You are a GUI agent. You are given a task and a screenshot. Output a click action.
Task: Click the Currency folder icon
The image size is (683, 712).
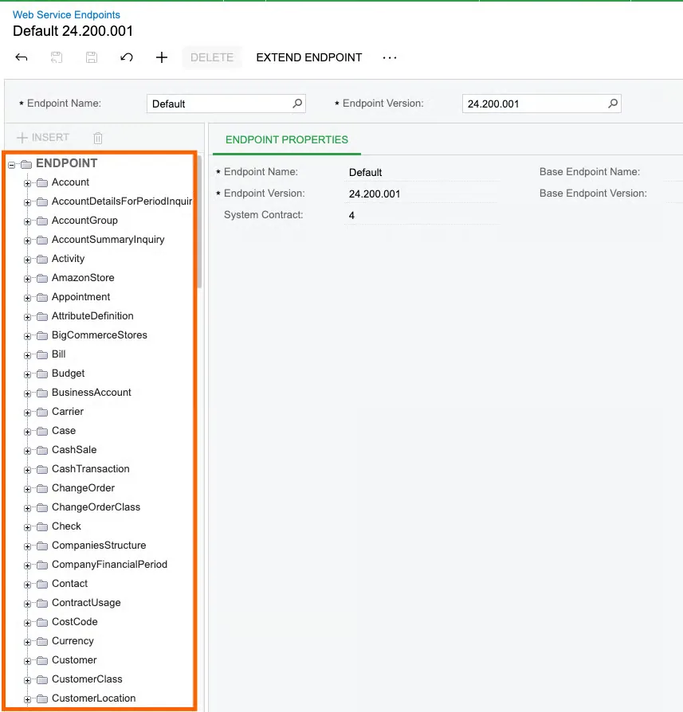(x=42, y=642)
